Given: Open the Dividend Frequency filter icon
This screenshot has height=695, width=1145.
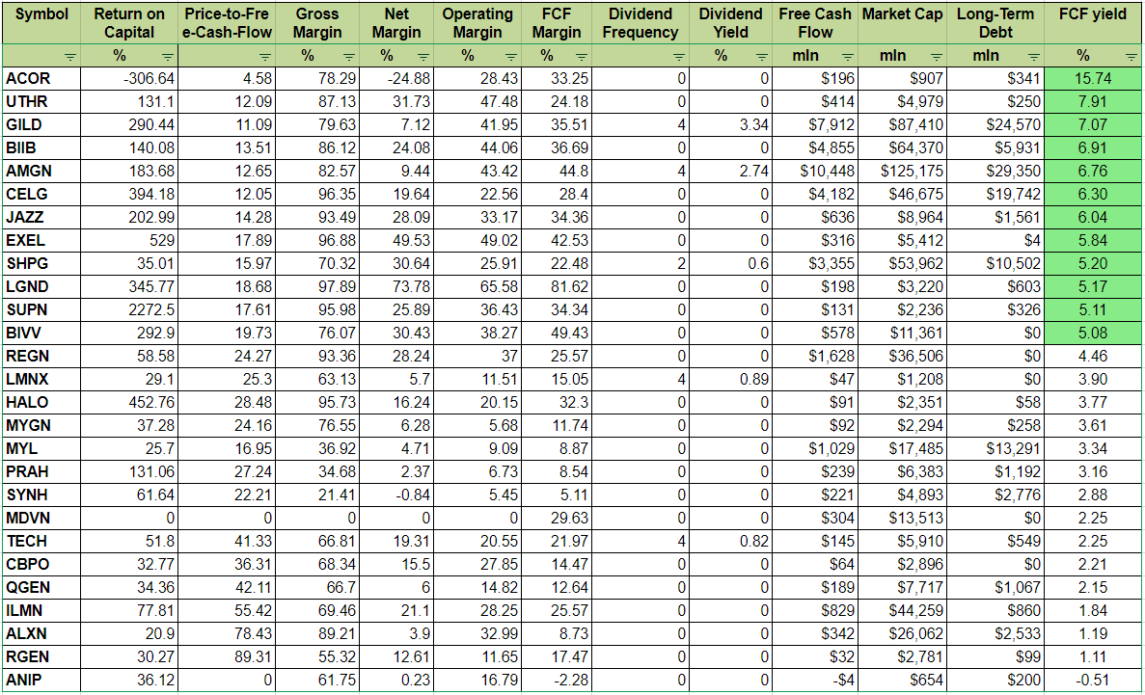Looking at the screenshot, I should pos(678,56).
